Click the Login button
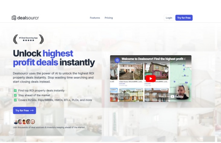Image resolution: width=221 pixels, height=143 pixels. (x=169, y=18)
